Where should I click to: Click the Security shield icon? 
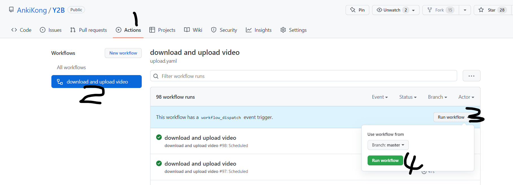coord(214,30)
